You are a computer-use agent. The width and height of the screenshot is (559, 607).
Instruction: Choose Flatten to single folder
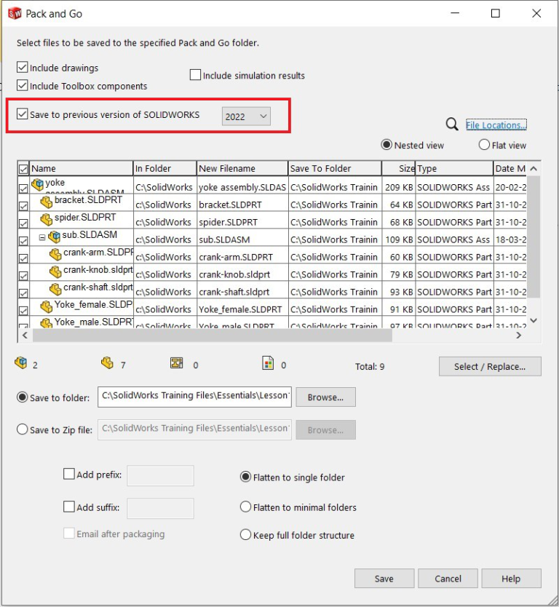[245, 477]
